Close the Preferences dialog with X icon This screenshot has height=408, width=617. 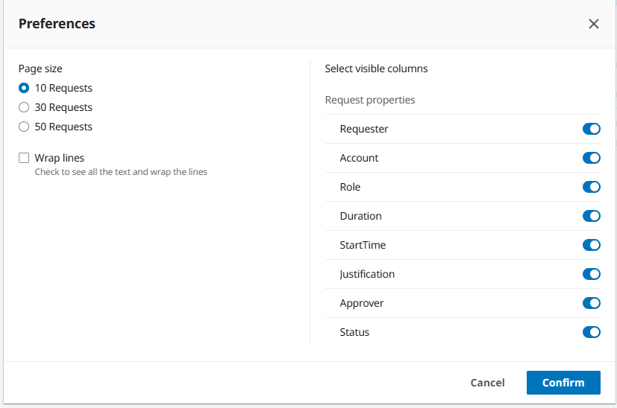click(x=593, y=24)
